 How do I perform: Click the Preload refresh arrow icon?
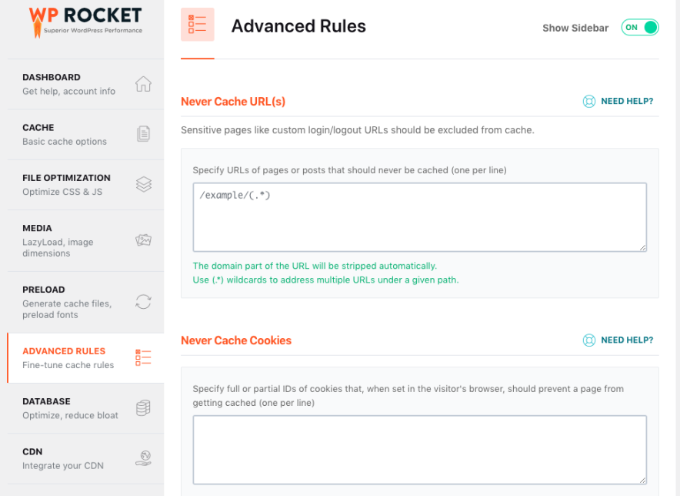[144, 302]
